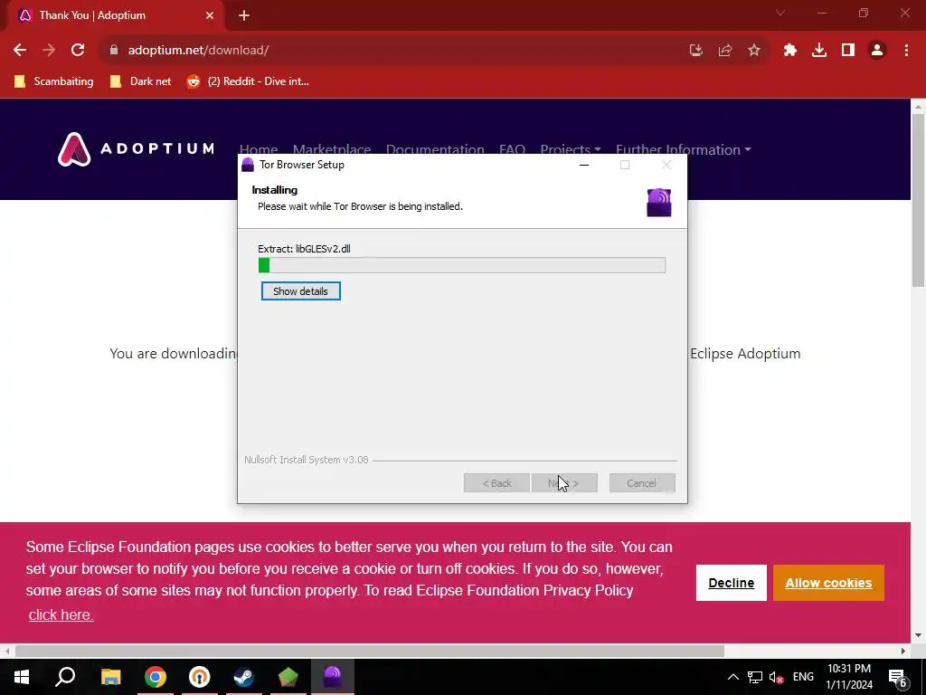
Task: Open Home in the Adoptium navigation
Action: tap(259, 149)
